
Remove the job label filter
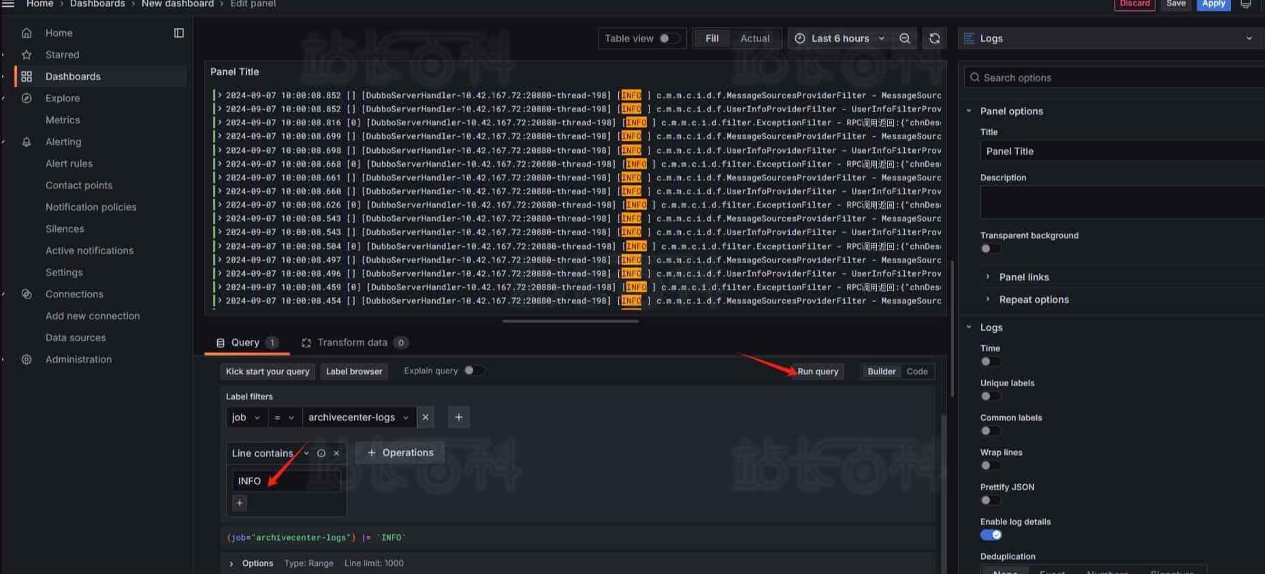426,417
